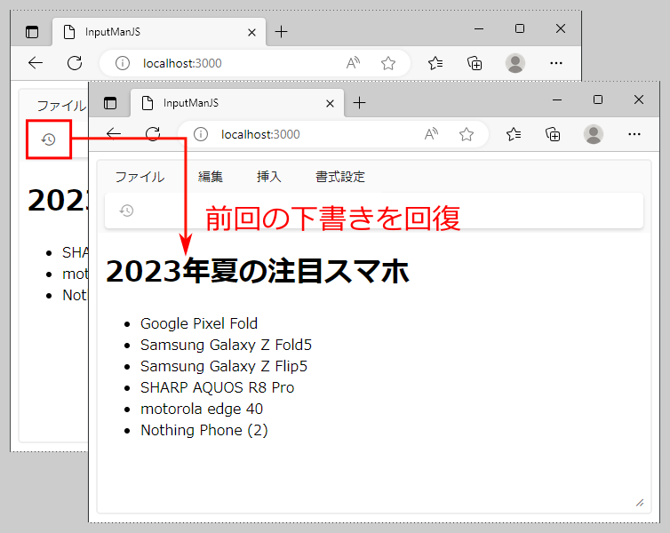Add page to favorites in front window
The image size is (670, 533).
tap(467, 134)
